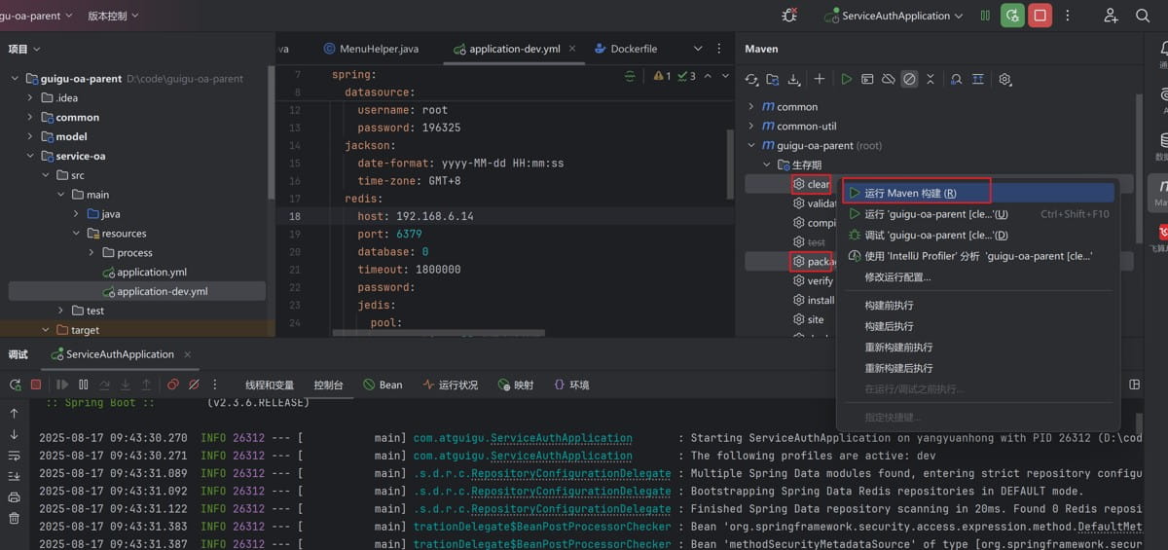Click scroll to end console icon
Screen dimensions: 1168x550
14,476
